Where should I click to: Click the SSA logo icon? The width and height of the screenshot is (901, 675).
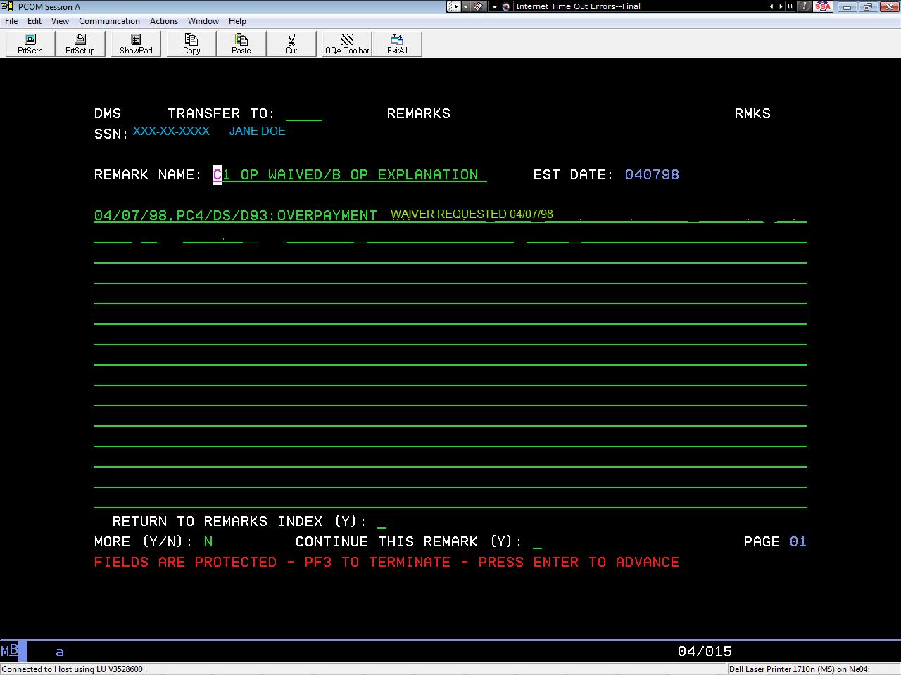(822, 6)
